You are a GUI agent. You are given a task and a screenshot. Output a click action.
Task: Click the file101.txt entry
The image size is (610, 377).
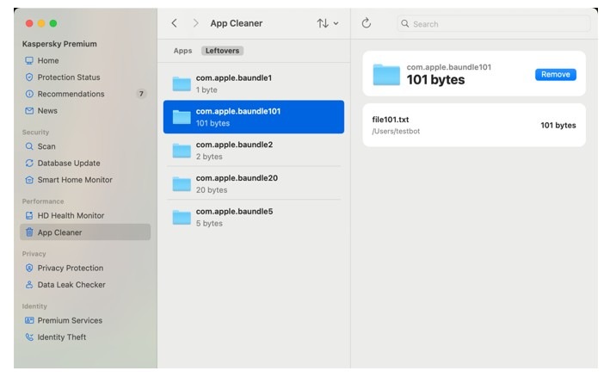[x=474, y=125]
